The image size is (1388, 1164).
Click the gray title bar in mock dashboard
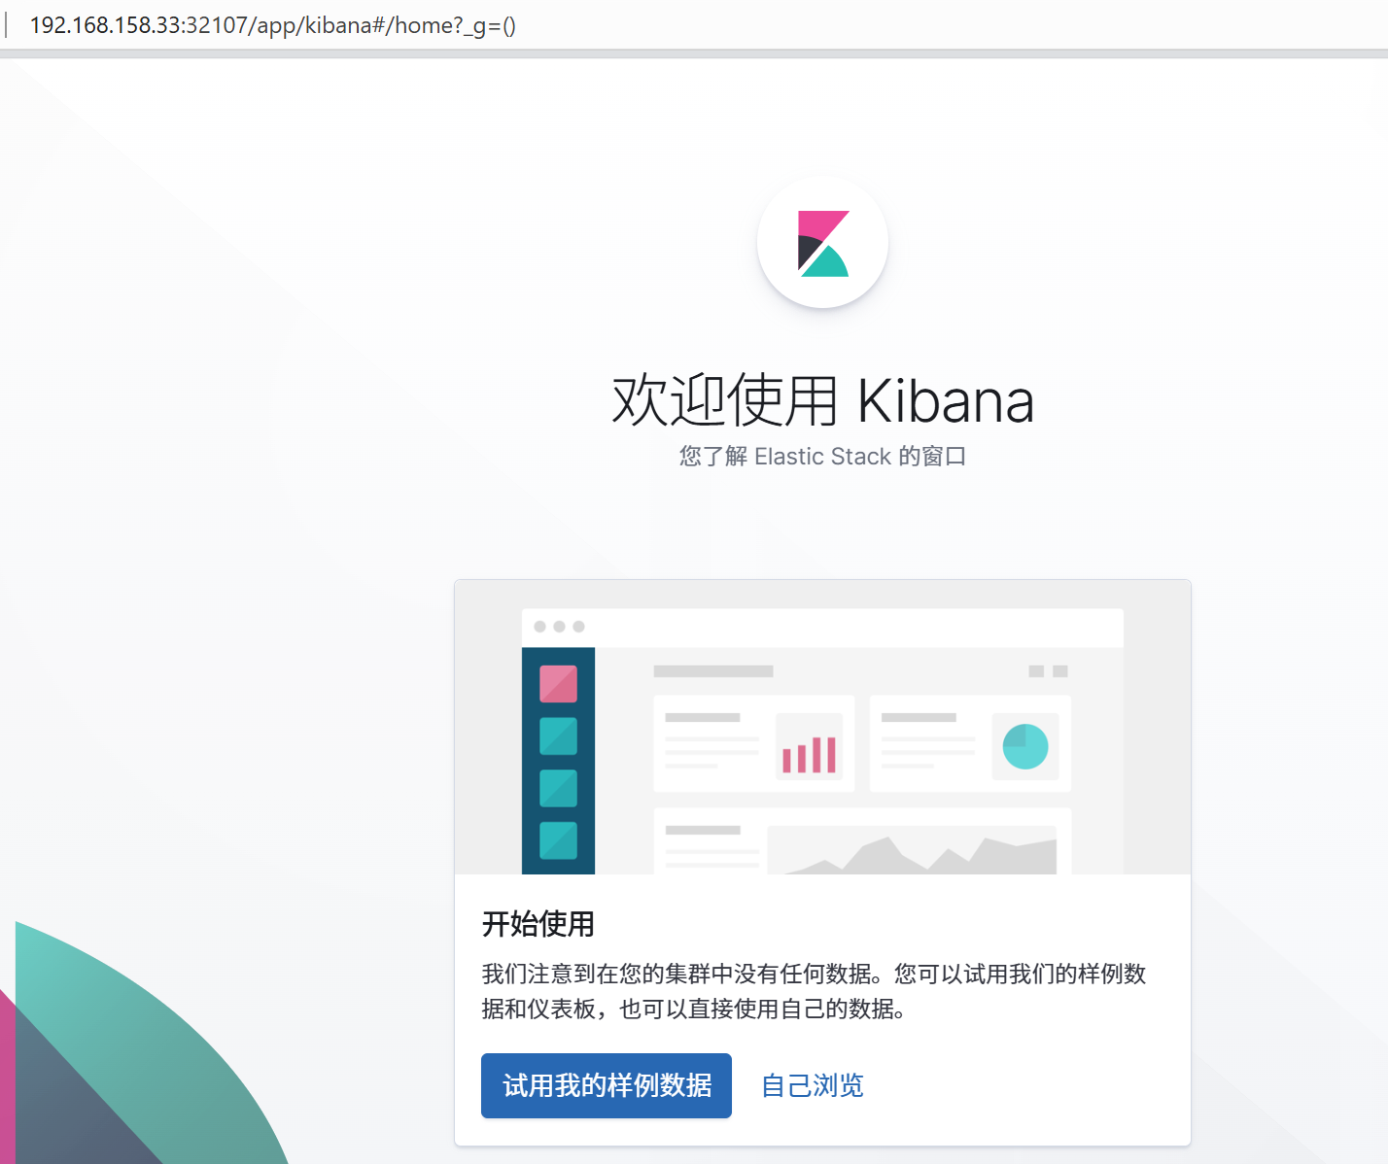point(713,671)
